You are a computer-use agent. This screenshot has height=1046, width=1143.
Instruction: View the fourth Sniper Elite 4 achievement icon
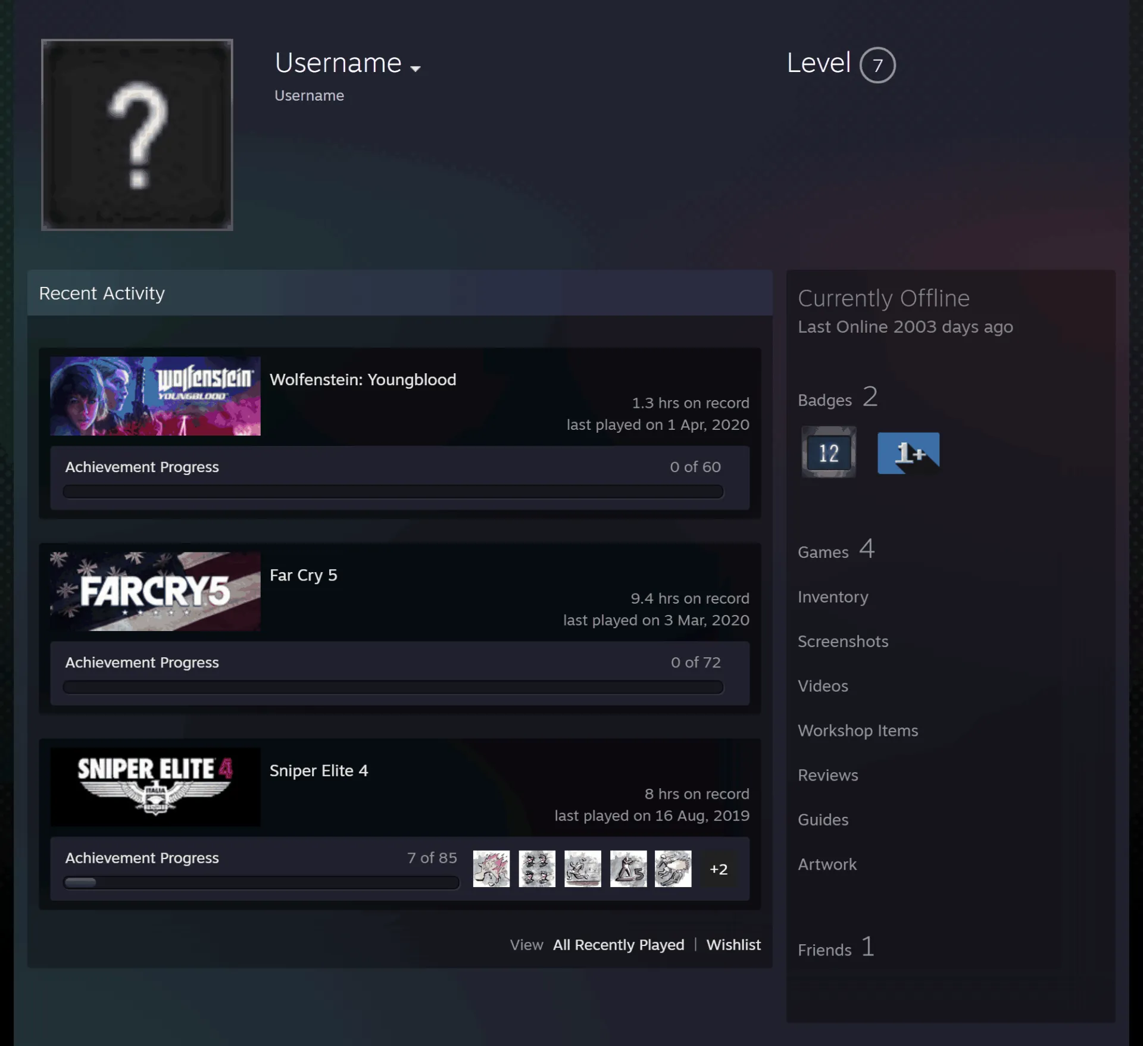pos(628,869)
